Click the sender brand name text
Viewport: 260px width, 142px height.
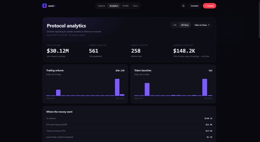click(52, 6)
